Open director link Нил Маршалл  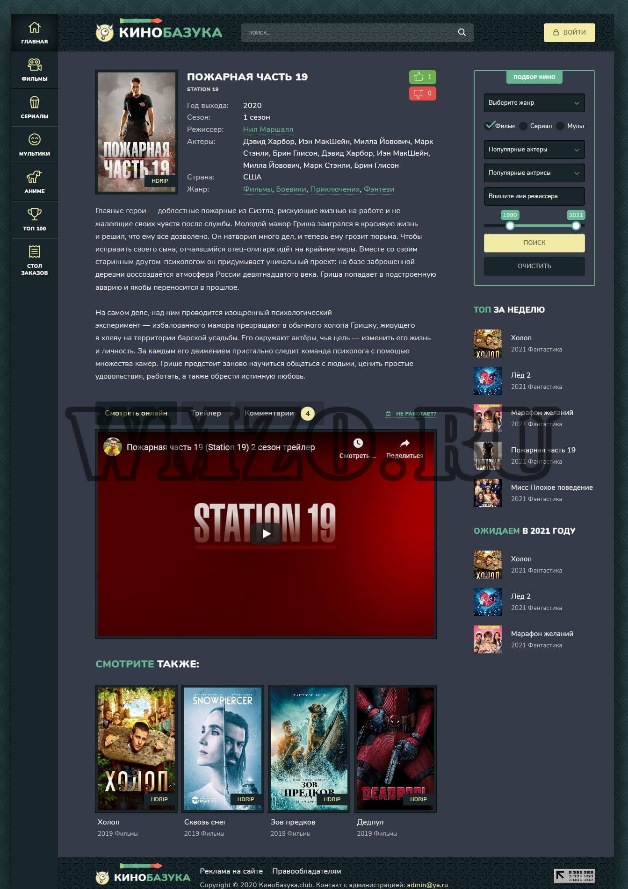tap(268, 129)
